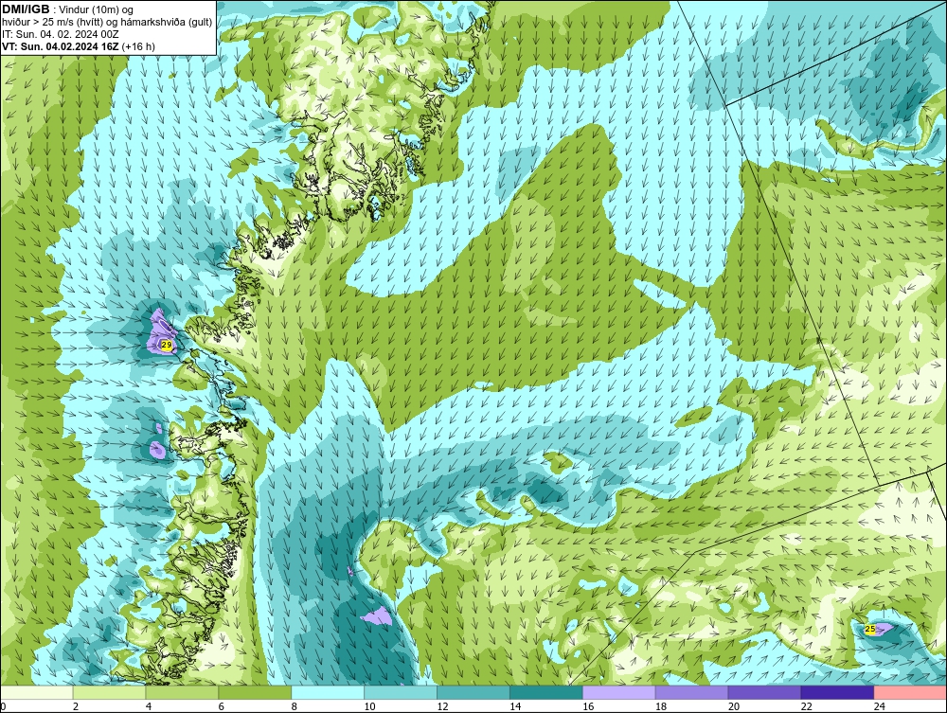Click the 'IT: Sun. 04. 02. 2024 00Z' line

click(61, 34)
